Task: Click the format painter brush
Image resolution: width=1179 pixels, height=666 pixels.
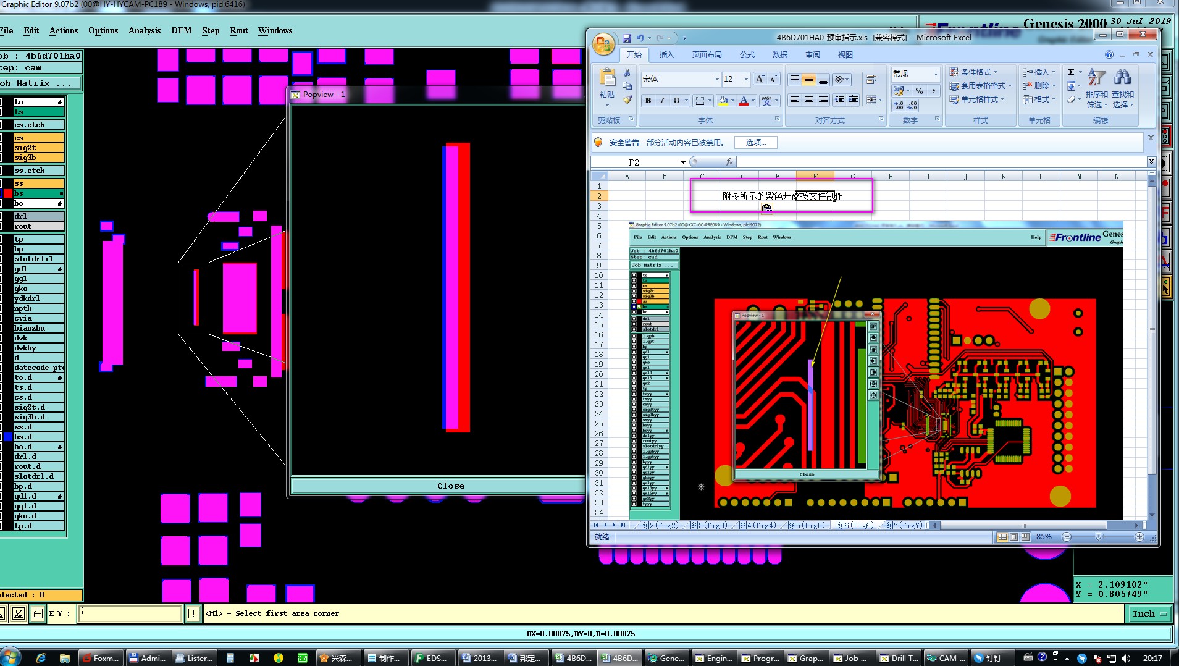Action: [627, 99]
